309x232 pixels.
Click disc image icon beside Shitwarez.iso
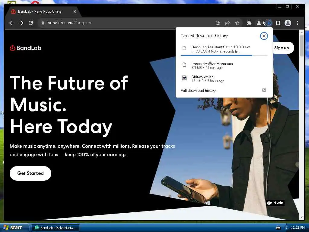pos(184,78)
